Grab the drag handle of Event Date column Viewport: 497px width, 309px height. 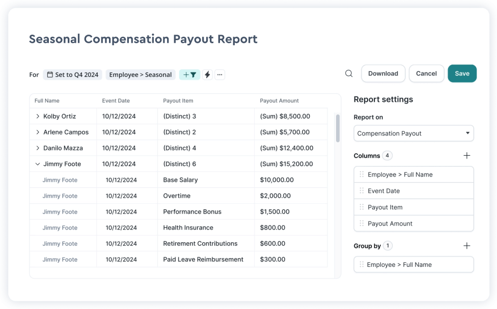click(362, 191)
